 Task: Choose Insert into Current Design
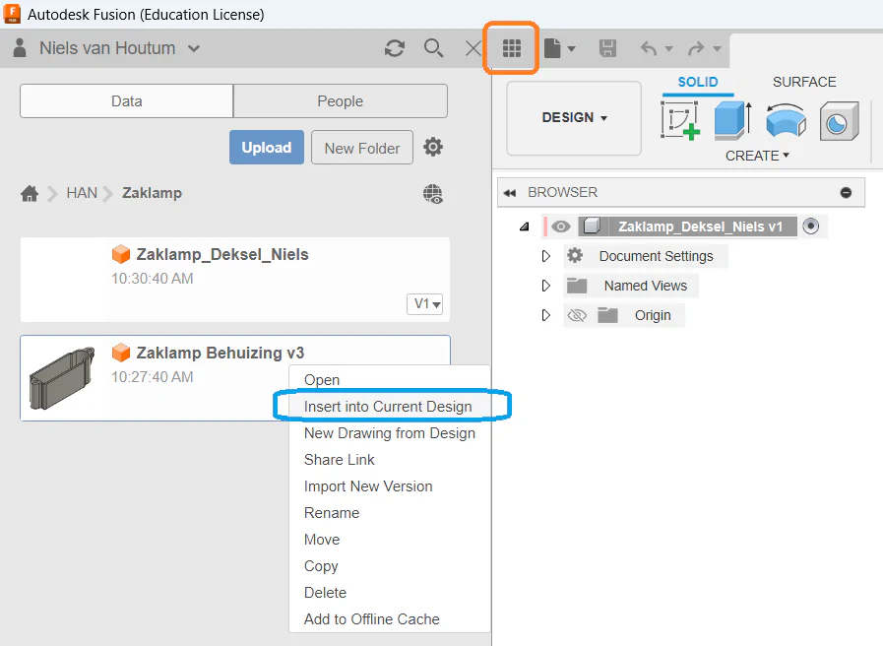pyautogui.click(x=390, y=407)
